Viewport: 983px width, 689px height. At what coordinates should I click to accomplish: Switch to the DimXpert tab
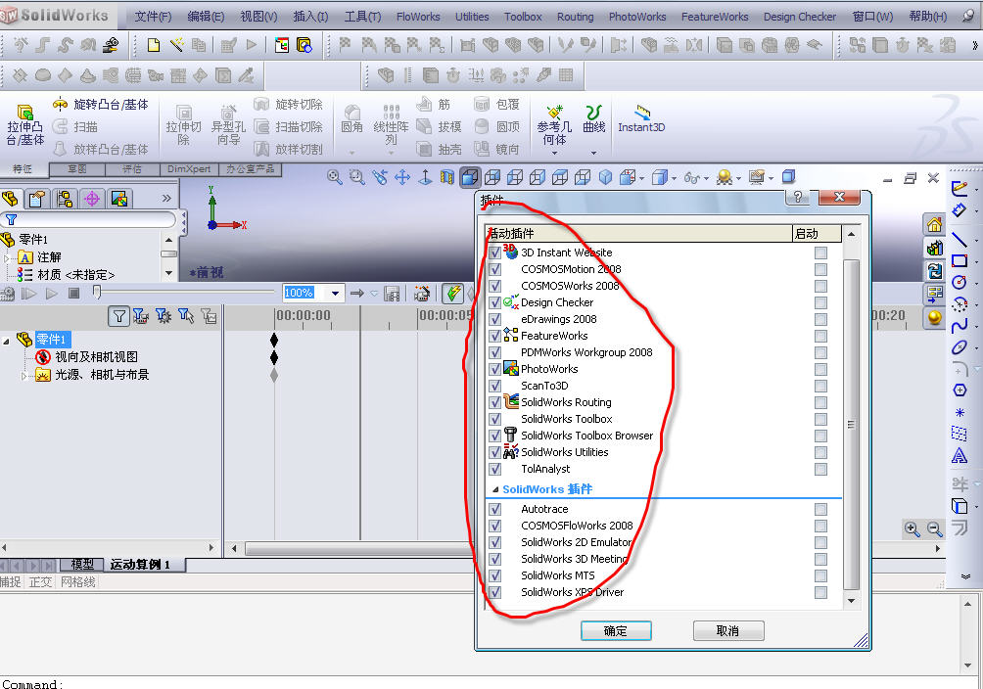coord(189,168)
